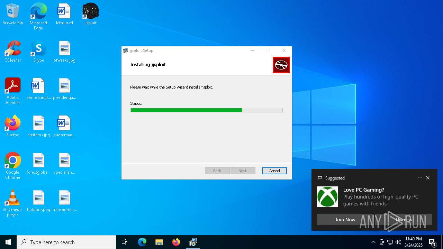The image size is (443, 249).
Task: Click the taskbar clock showing 11:49 PM
Action: [414, 242]
